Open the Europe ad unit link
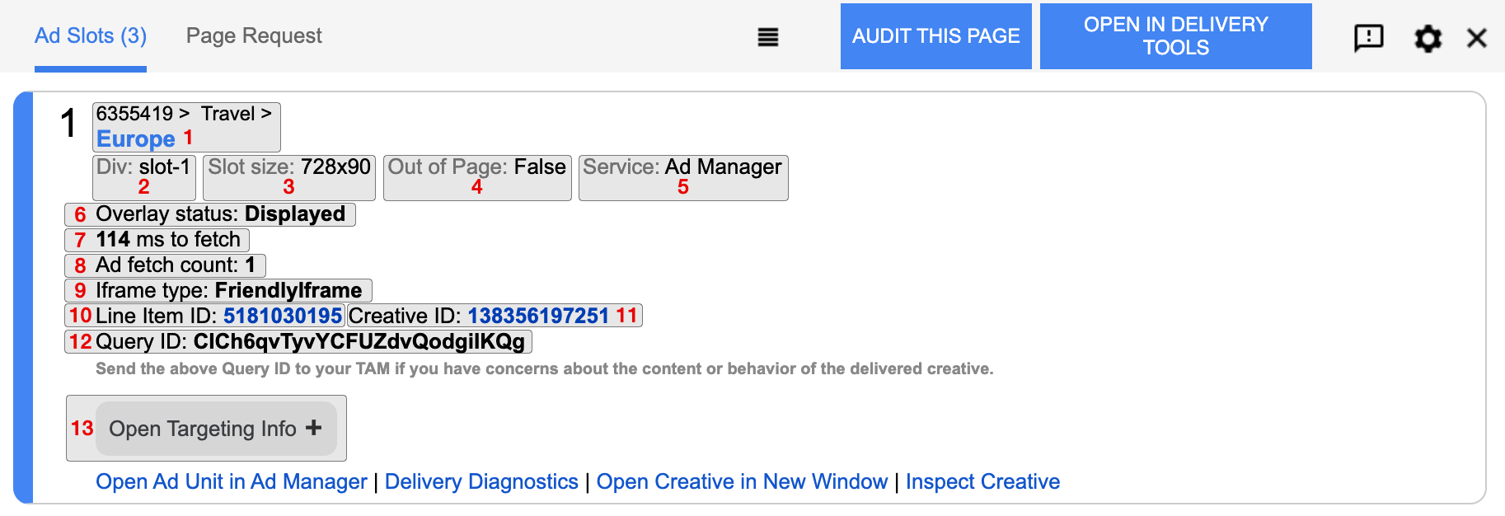 coord(136,138)
